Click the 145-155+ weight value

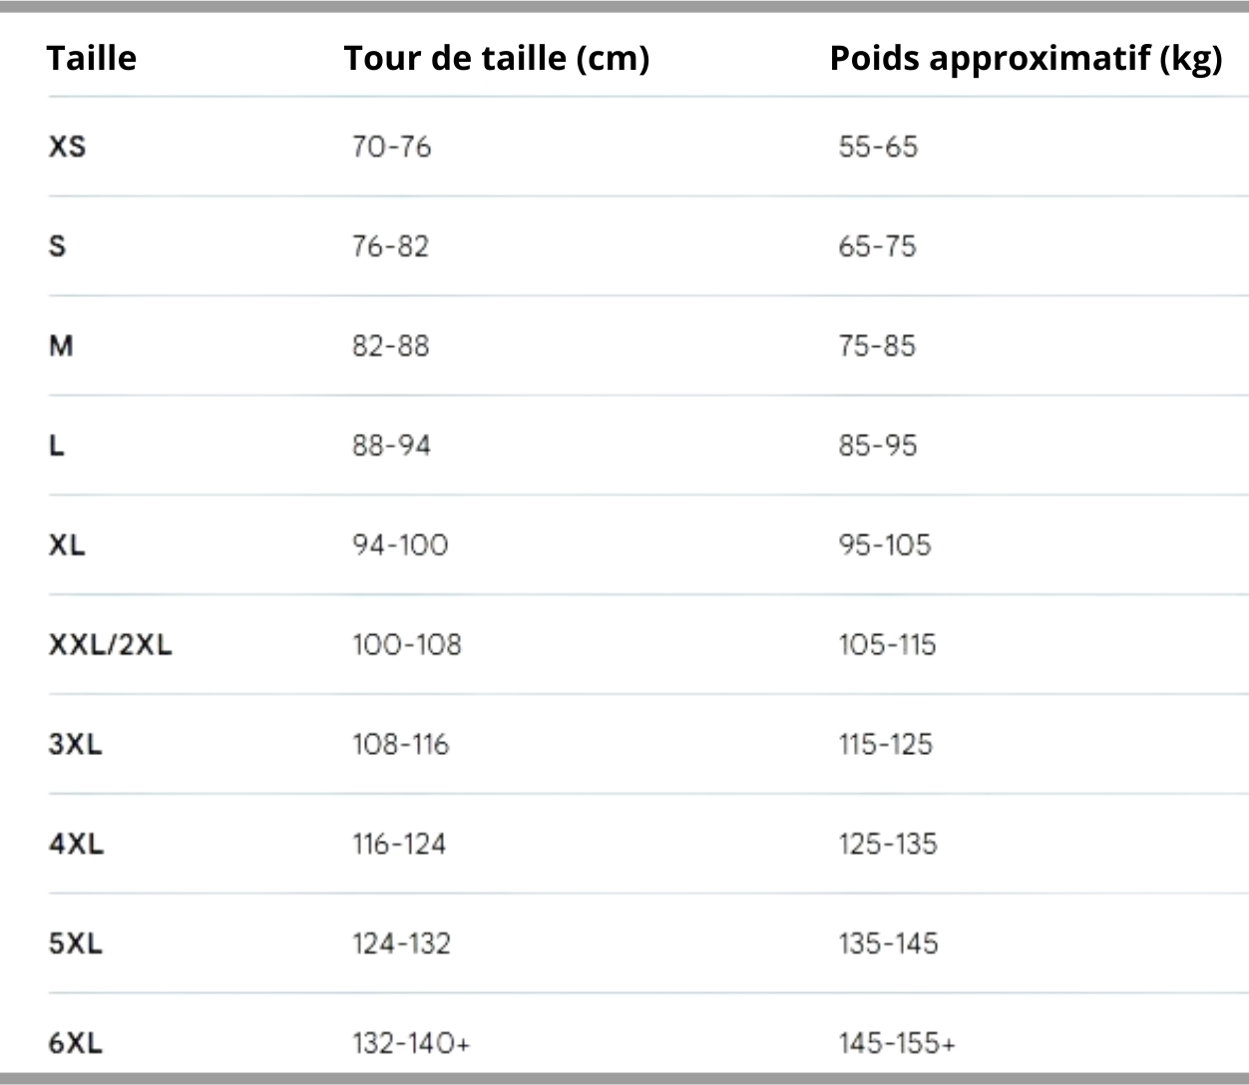tap(897, 1043)
